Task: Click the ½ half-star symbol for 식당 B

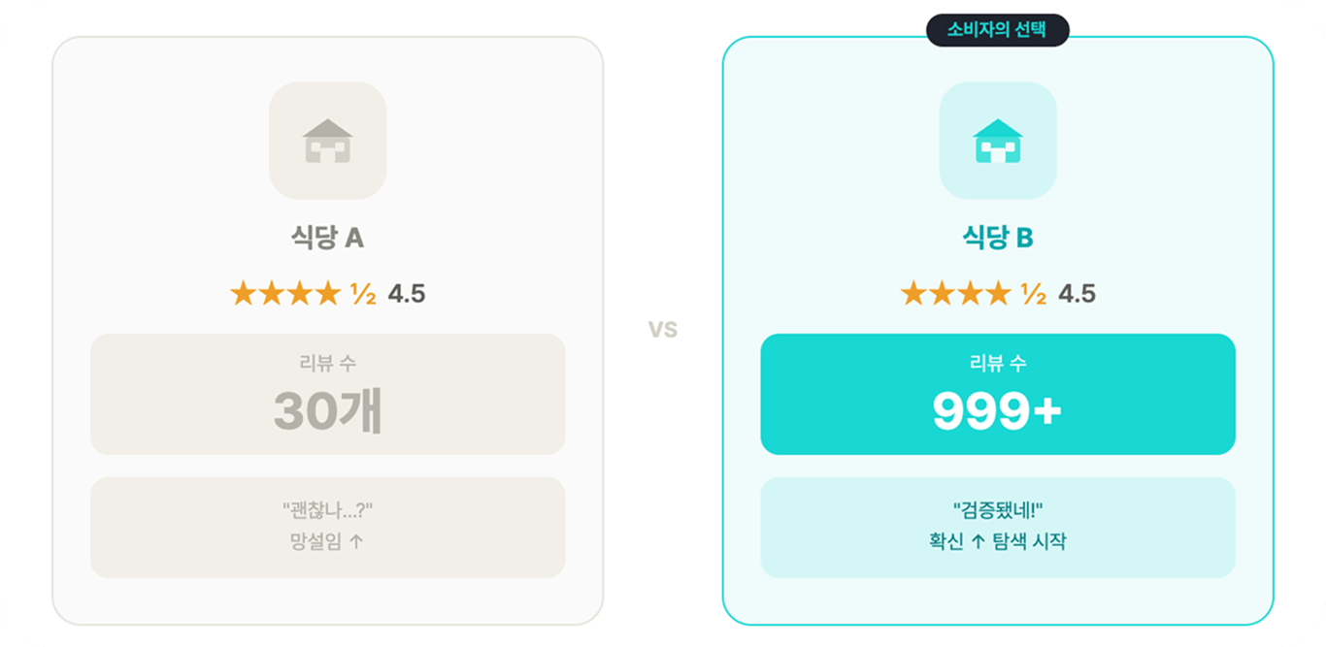Action: click(x=1034, y=294)
